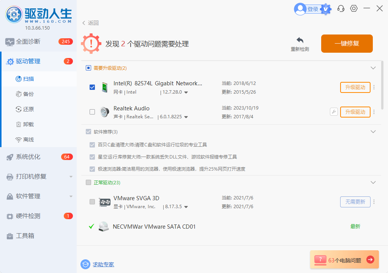Click the 一键修复 orange button
This screenshot has width=388, height=273.
coord(347,44)
